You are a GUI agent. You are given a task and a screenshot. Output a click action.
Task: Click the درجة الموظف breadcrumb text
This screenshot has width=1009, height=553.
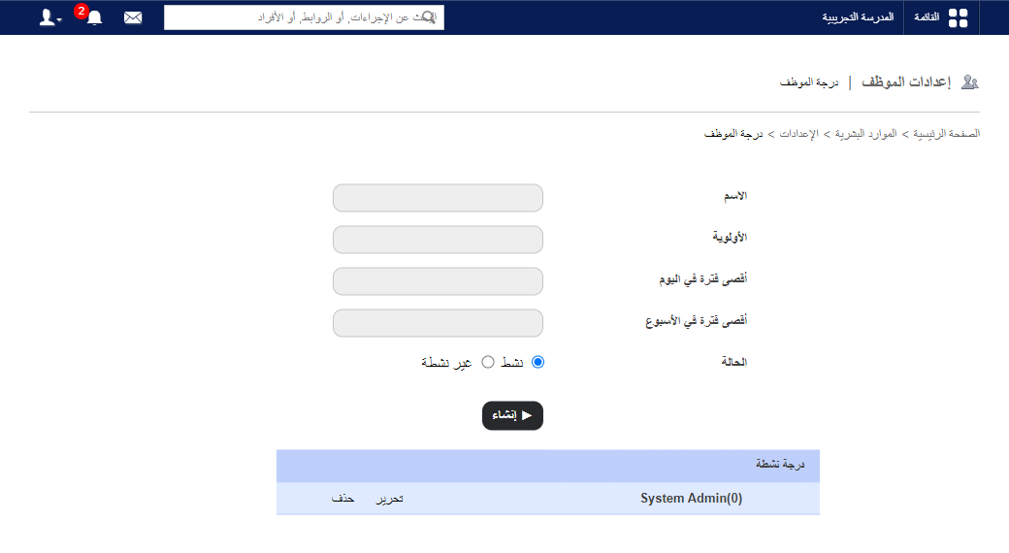(732, 134)
